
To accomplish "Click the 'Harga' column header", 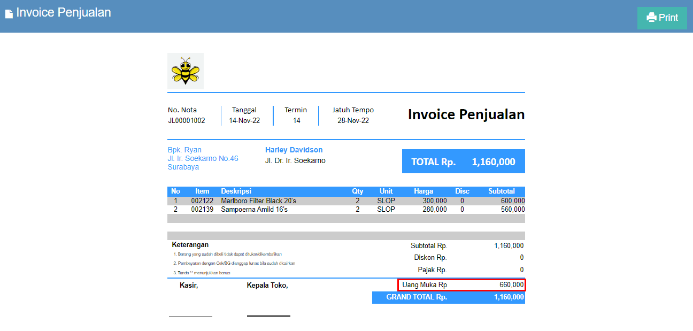I will (423, 191).
